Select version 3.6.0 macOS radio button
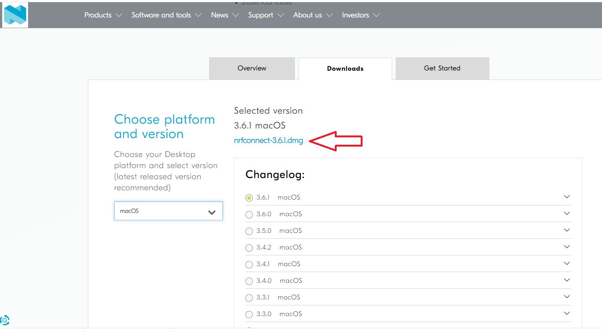602x332 pixels. [x=249, y=215]
